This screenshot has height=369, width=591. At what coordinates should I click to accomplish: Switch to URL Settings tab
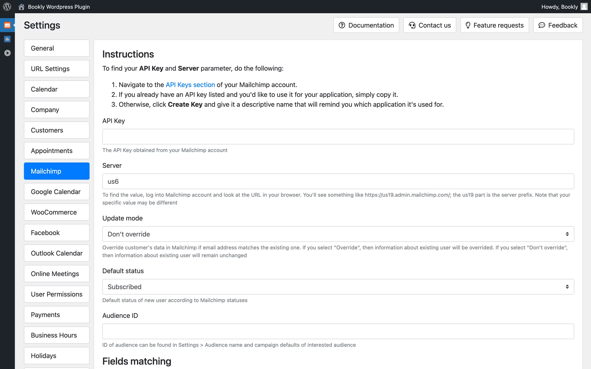(x=57, y=68)
